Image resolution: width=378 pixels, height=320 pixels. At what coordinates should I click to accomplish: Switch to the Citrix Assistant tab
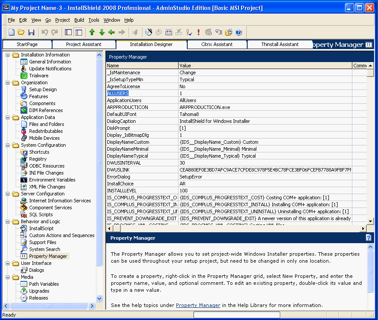tap(217, 44)
